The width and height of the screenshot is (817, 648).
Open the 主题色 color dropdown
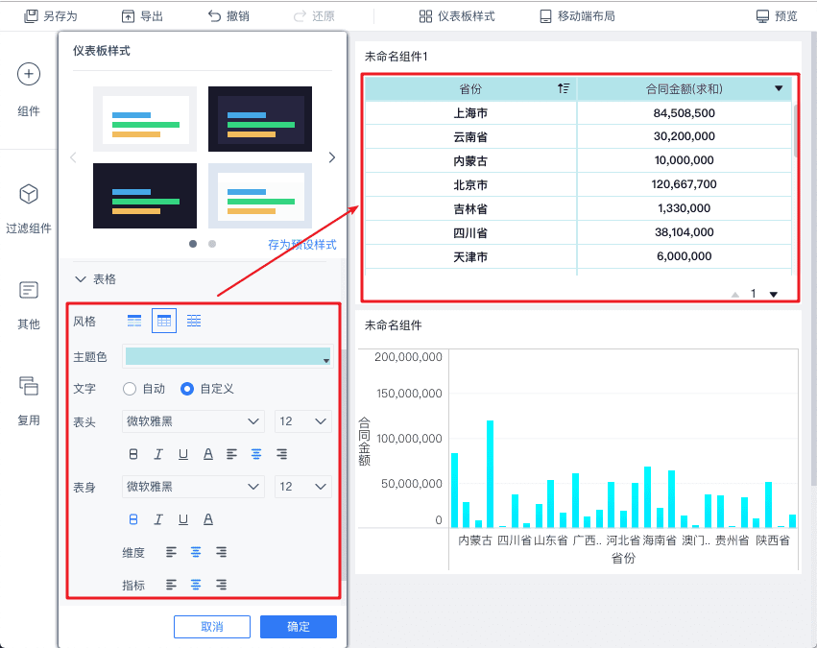pos(228,357)
